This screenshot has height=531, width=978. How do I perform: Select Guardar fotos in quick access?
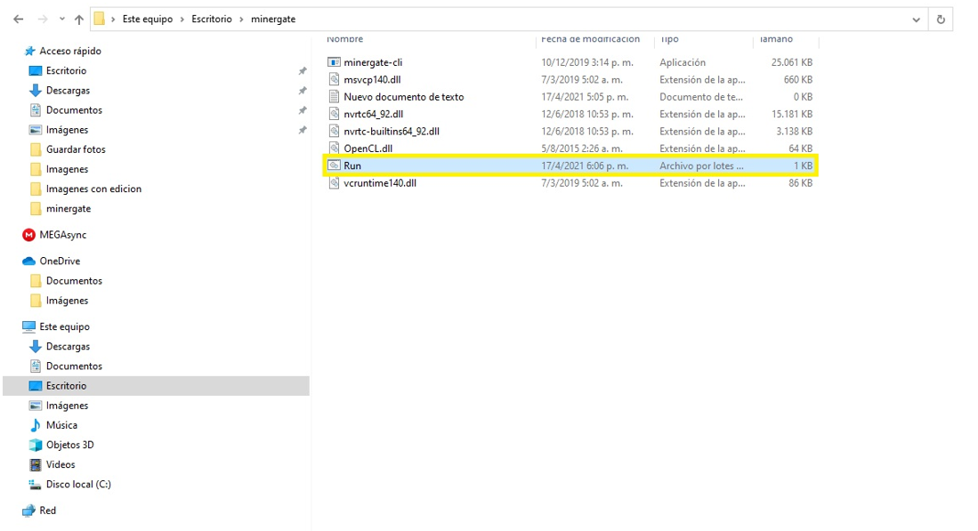click(76, 149)
